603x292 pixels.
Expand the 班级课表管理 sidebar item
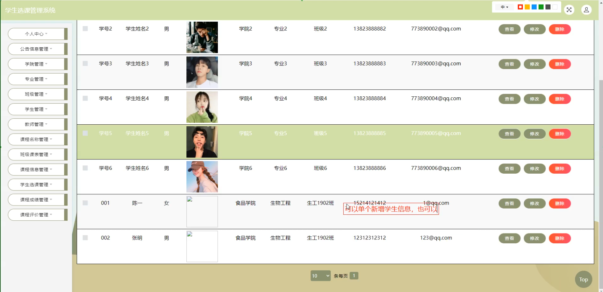point(38,154)
